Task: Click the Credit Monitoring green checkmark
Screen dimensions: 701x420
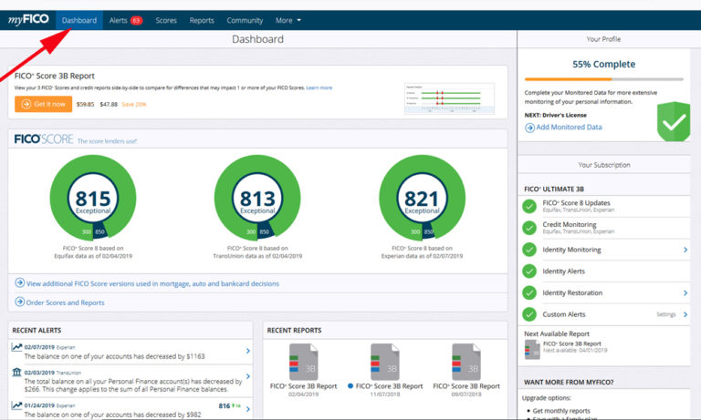Action: pos(529,227)
